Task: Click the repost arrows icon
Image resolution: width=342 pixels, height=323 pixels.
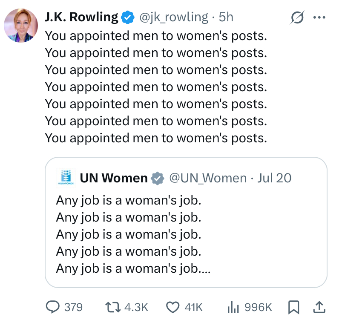Action: point(113,307)
